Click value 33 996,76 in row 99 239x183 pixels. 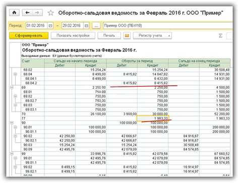[98, 154]
